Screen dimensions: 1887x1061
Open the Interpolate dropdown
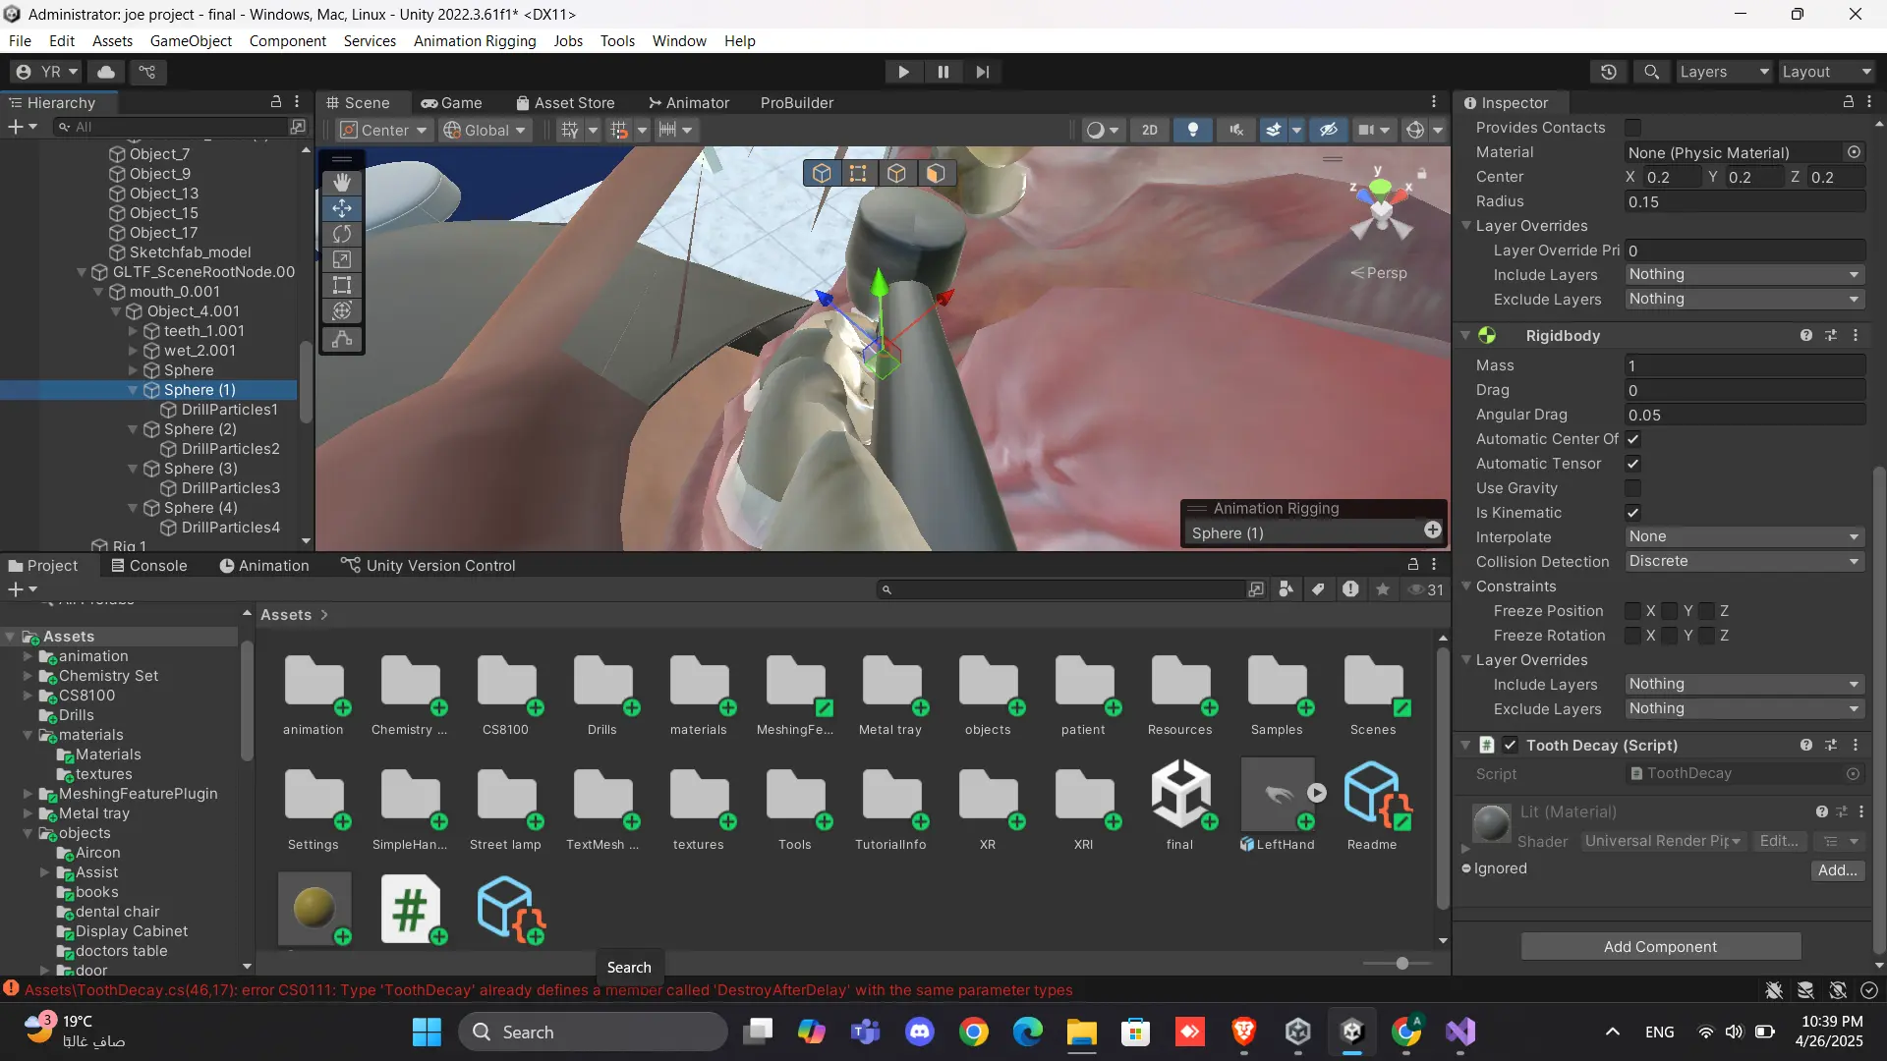[x=1744, y=537]
